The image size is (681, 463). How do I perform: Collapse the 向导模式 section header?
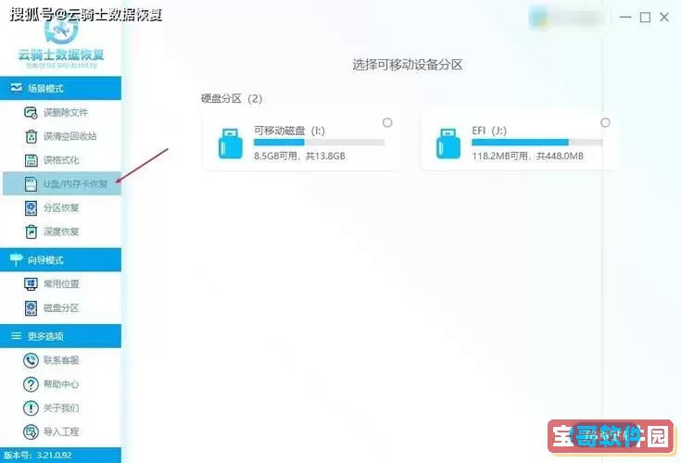tap(60, 260)
